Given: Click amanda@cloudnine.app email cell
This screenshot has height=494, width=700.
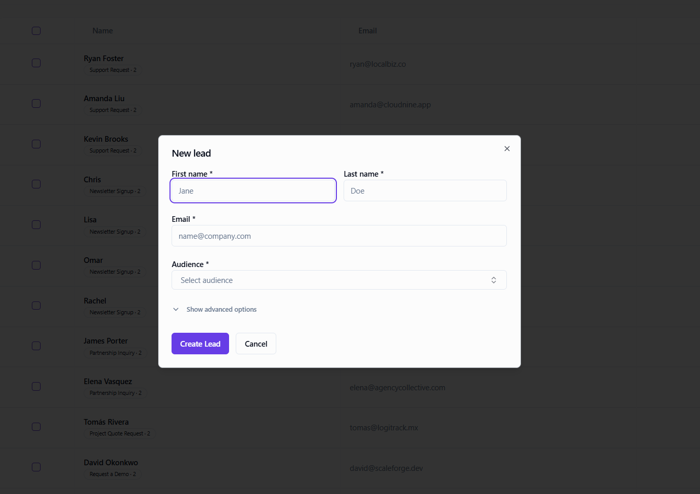Looking at the screenshot, I should pyautogui.click(x=390, y=105).
